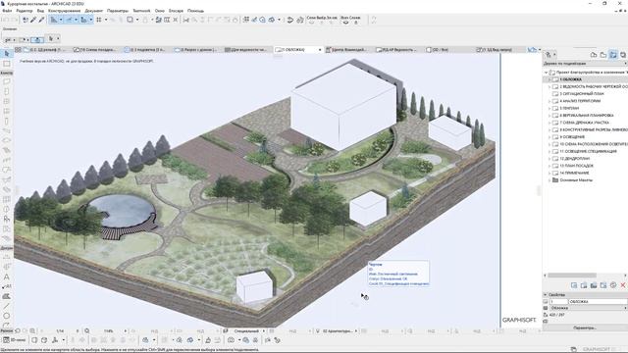Toggle the suspend groups icon in toolbar
The image size is (628, 353).
(x=159, y=20)
